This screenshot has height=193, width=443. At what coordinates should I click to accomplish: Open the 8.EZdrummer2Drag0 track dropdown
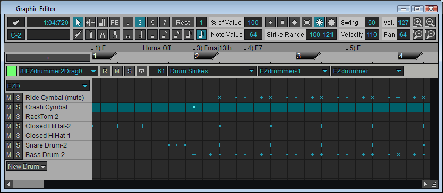click(58, 71)
